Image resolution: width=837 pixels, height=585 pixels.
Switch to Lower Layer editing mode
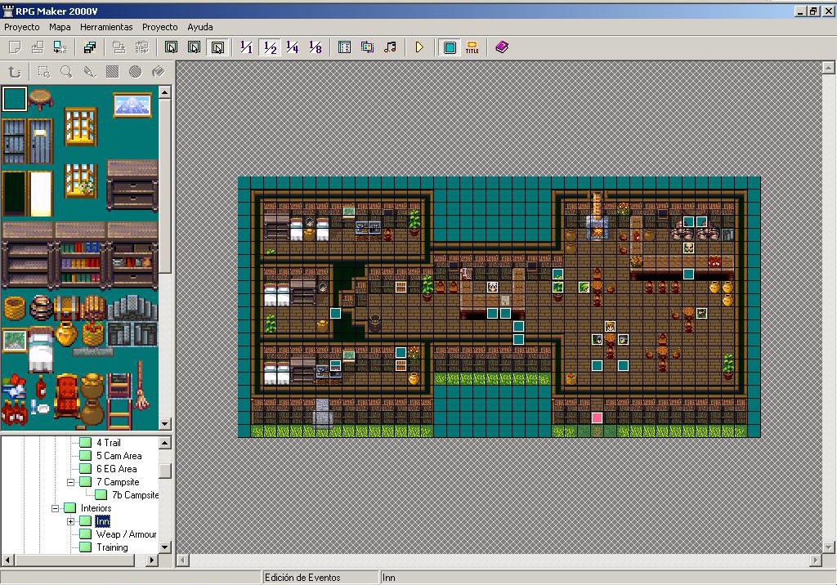click(x=172, y=47)
